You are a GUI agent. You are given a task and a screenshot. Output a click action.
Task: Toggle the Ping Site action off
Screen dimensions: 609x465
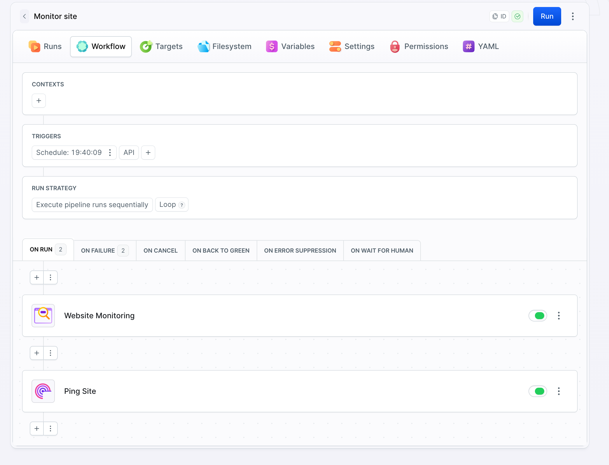(538, 391)
